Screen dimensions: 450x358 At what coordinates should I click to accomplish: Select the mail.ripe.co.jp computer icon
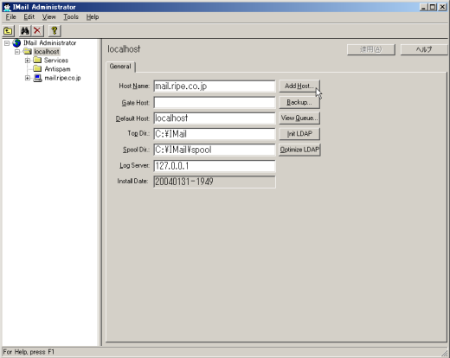[37, 78]
